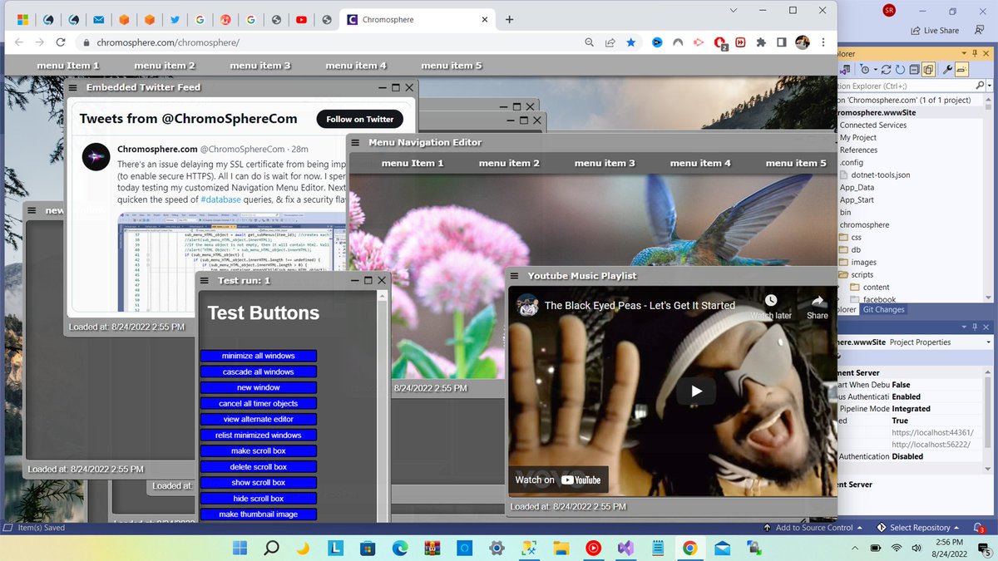Click the Chrome address bar URL

click(x=168, y=42)
